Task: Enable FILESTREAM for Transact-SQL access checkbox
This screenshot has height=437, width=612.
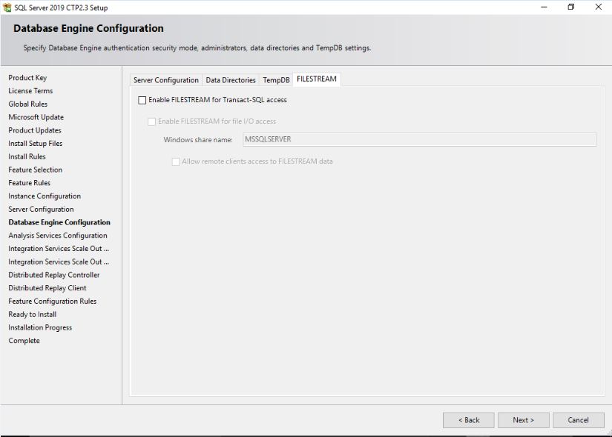Action: point(142,100)
